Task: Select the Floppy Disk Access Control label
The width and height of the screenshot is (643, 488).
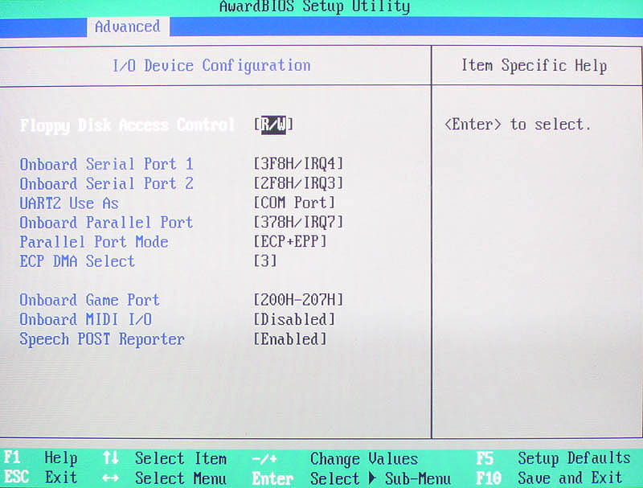Action: [x=127, y=125]
